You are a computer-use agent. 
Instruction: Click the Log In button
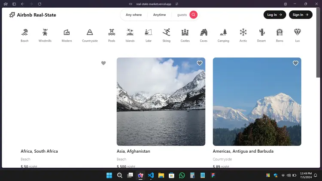pyautogui.click(x=275, y=15)
